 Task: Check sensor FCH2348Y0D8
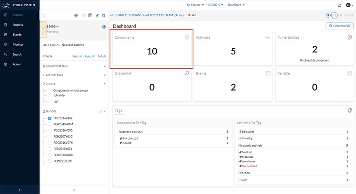(49, 155)
